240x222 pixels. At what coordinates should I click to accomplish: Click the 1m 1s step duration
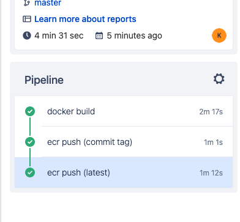213,142
